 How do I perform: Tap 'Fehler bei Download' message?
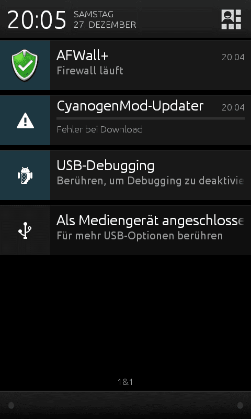pyautogui.click(x=100, y=129)
